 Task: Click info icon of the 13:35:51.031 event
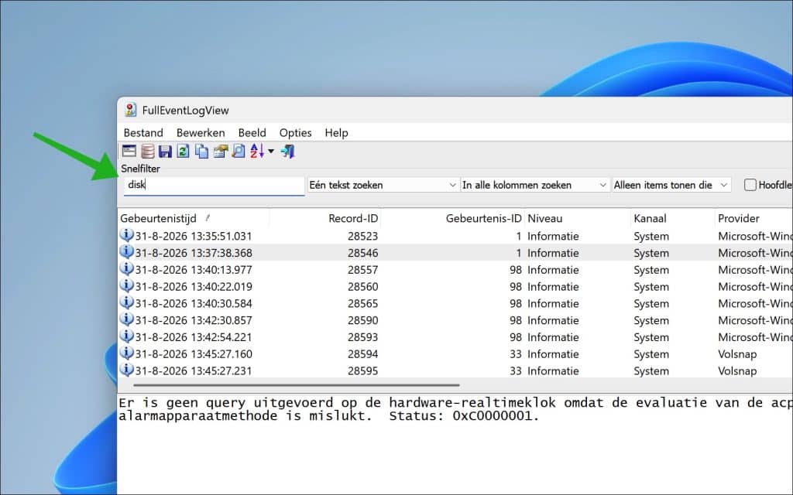[126, 235]
